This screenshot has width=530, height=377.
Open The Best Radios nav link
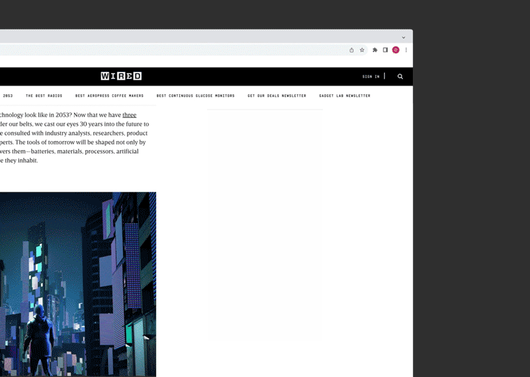[x=44, y=96]
